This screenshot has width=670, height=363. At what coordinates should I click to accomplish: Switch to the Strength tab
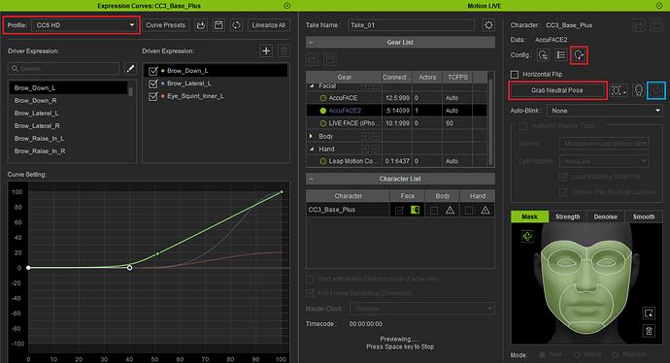pyautogui.click(x=567, y=216)
